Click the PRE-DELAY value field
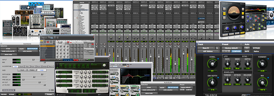 coord(17,80)
